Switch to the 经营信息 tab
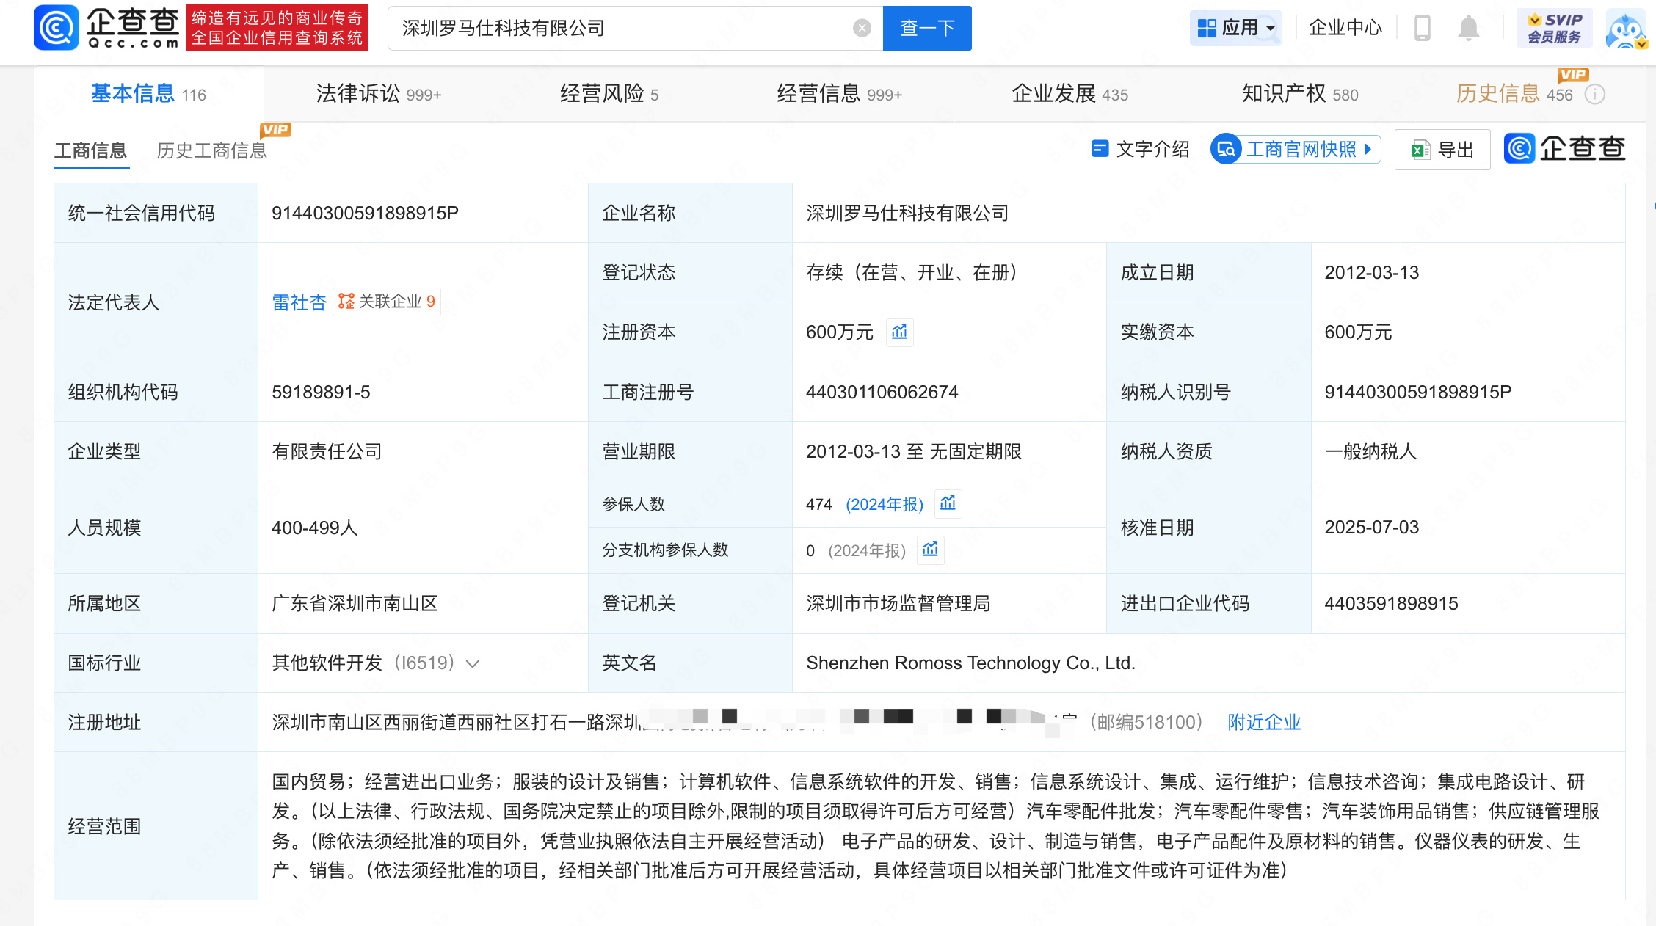This screenshot has height=926, width=1656. tap(840, 94)
